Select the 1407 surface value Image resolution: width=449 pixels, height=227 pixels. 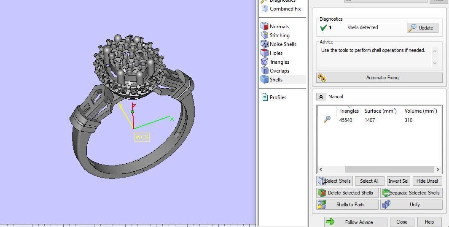click(370, 120)
